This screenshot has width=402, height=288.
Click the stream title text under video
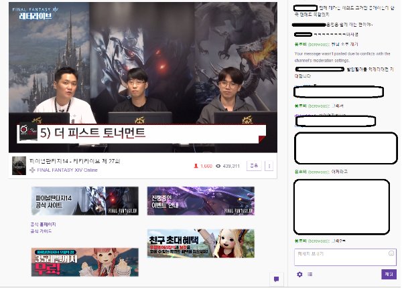click(x=74, y=161)
